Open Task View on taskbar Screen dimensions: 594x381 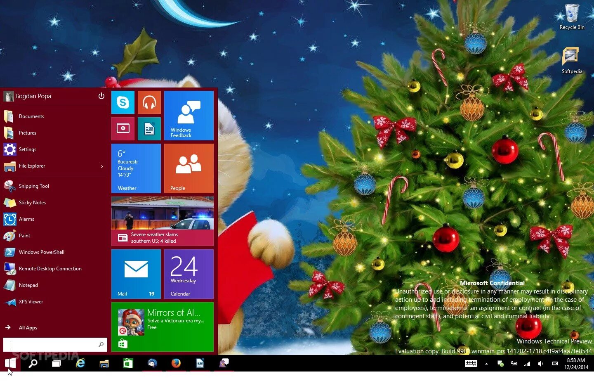pos(57,363)
